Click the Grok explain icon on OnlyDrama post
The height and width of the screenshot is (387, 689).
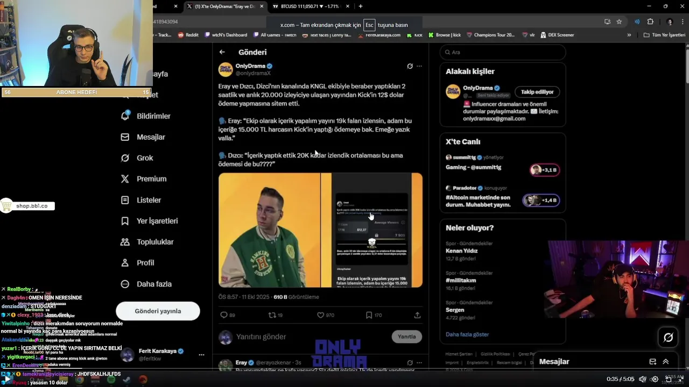(410, 66)
